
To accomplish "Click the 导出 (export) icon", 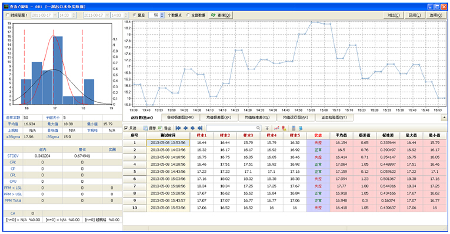I will click(x=160, y=128).
